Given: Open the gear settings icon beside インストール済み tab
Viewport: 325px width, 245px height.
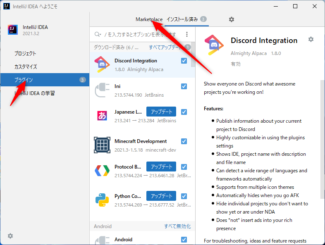Looking at the screenshot, I should pos(232,19).
